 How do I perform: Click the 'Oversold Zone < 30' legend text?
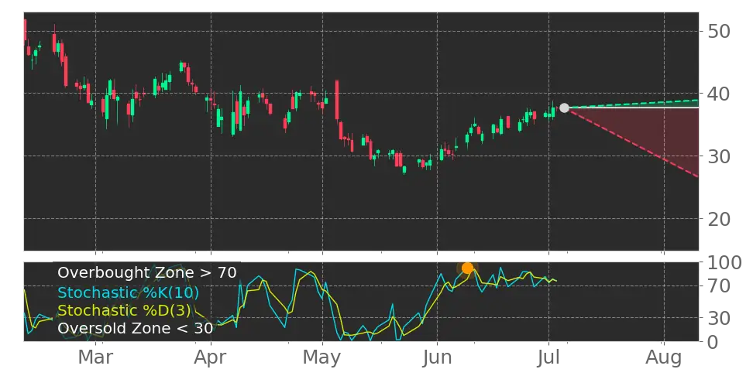(x=135, y=329)
